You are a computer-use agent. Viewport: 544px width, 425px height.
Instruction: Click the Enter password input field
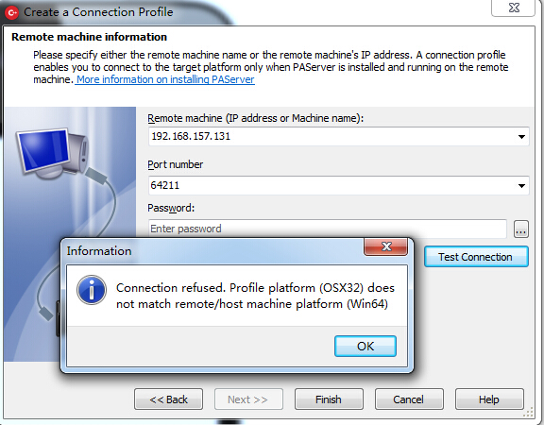click(x=327, y=229)
